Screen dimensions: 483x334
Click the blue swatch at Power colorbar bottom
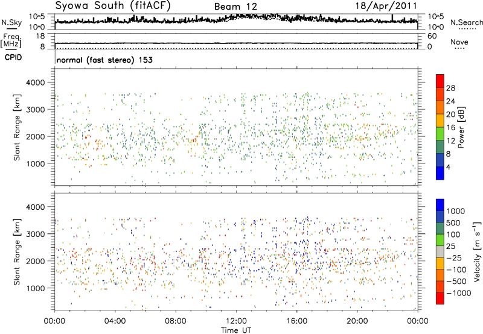coord(440,173)
